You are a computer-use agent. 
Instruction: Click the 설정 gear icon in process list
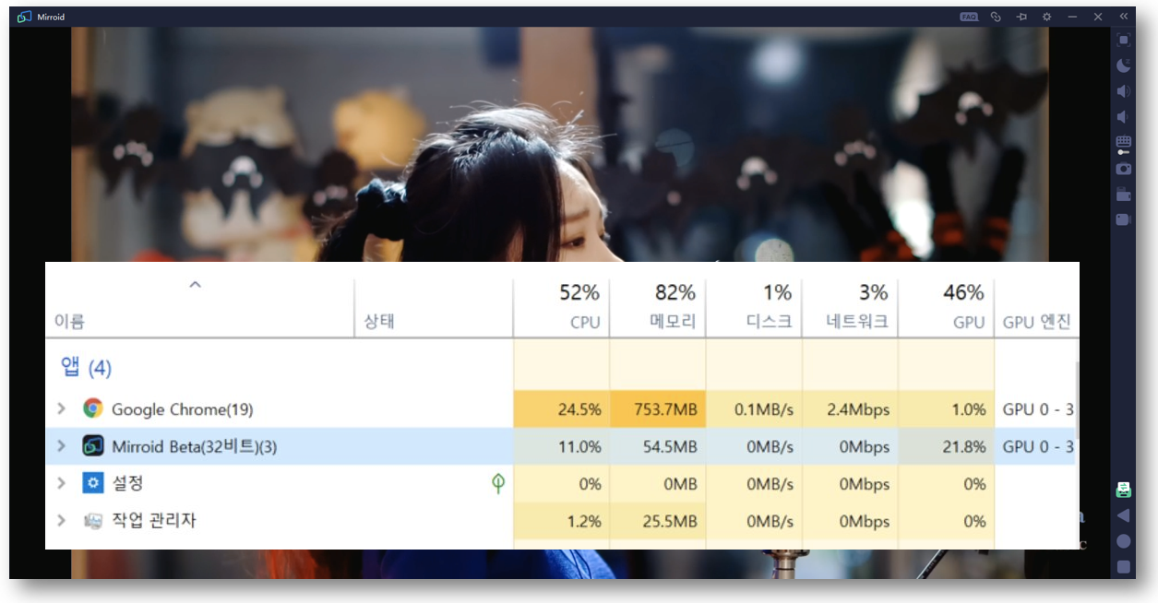point(92,483)
